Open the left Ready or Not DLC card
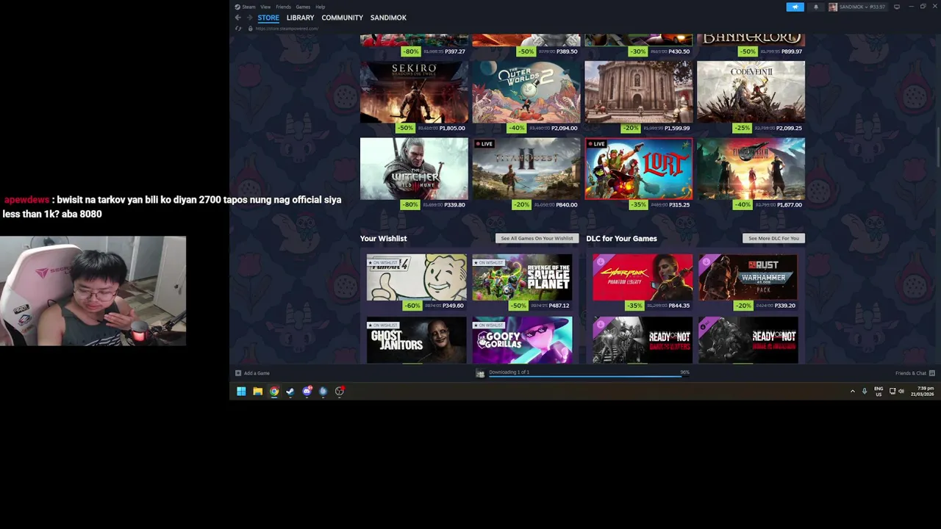Image resolution: width=941 pixels, height=529 pixels. (x=643, y=340)
